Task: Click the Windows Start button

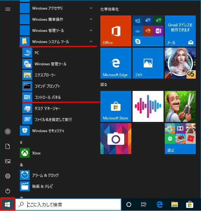Action: pyautogui.click(x=7, y=205)
